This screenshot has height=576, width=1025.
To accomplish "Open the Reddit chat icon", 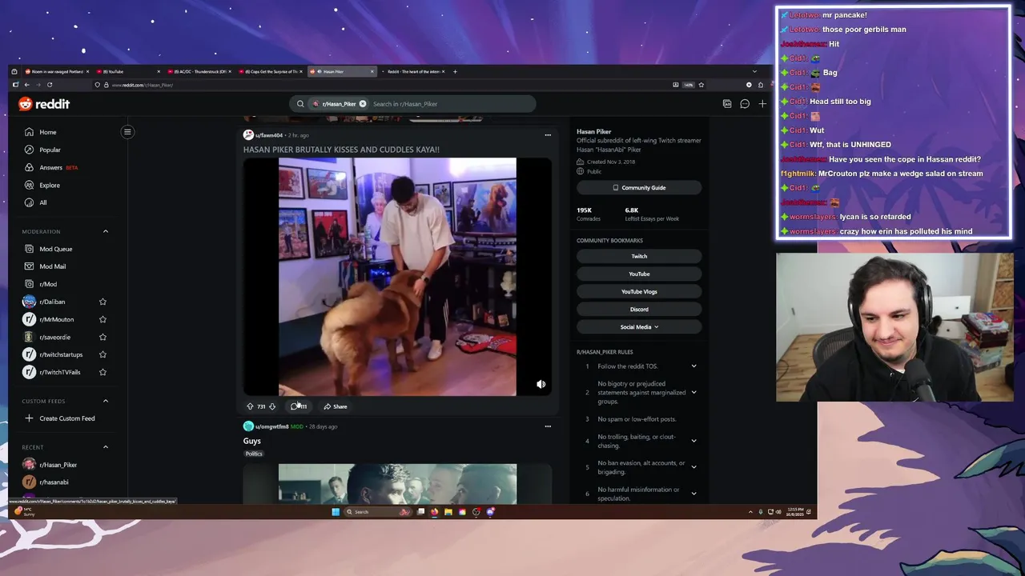I will 745,104.
